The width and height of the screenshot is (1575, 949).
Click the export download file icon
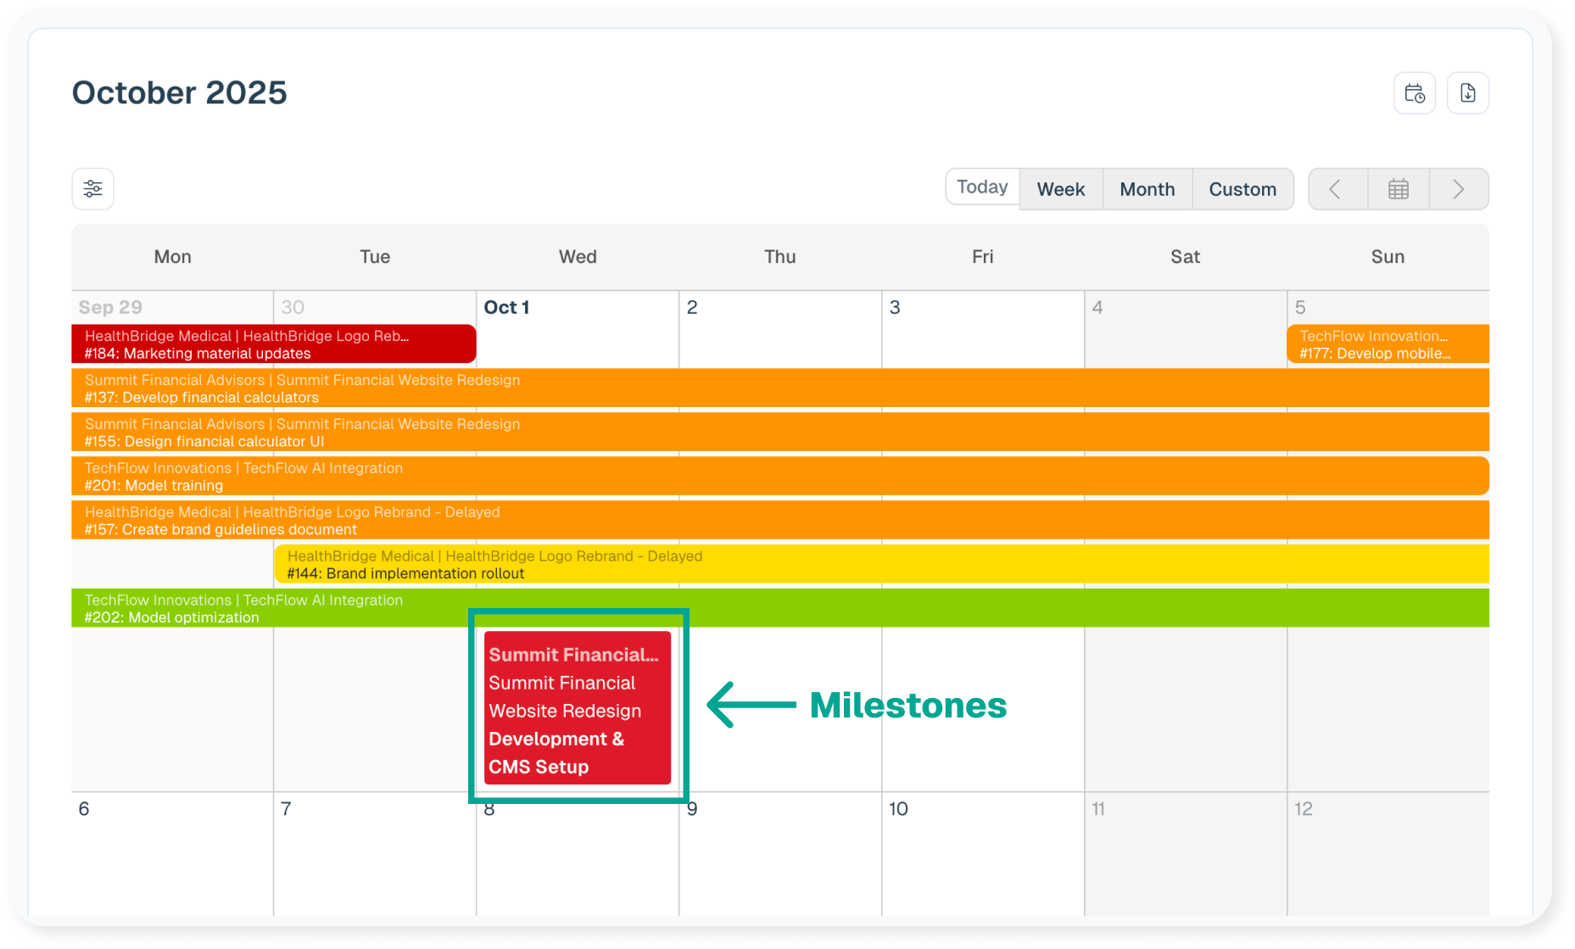(x=1467, y=93)
